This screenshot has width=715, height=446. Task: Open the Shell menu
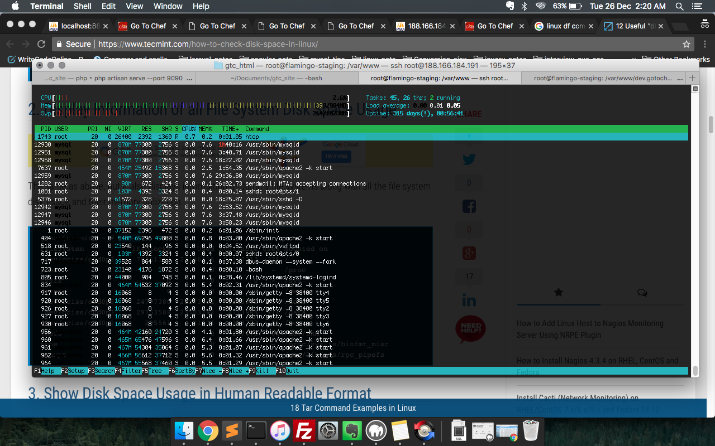(x=83, y=6)
